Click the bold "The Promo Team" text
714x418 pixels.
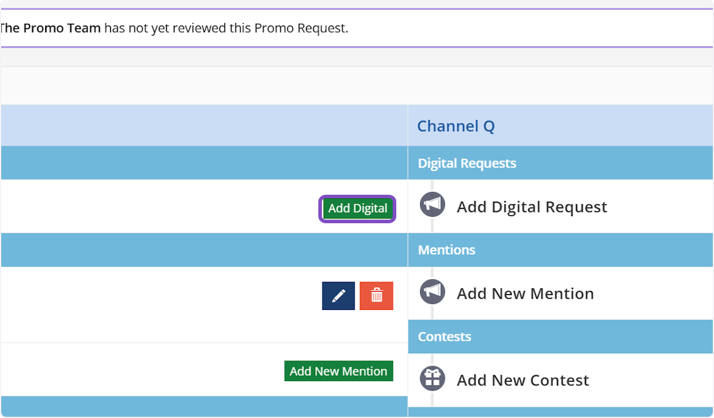pos(51,28)
